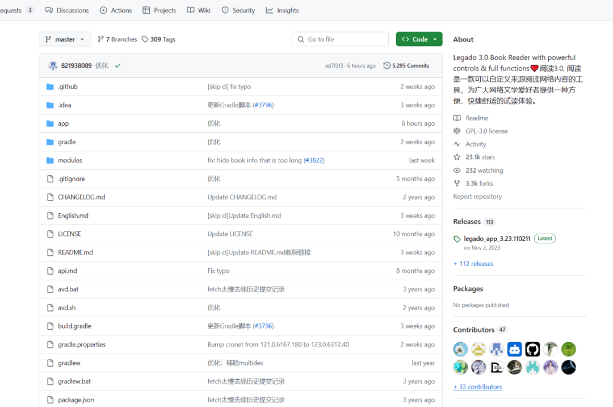Open 'Bump cronet' commit message
The width and height of the screenshot is (613, 407).
pos(278,344)
